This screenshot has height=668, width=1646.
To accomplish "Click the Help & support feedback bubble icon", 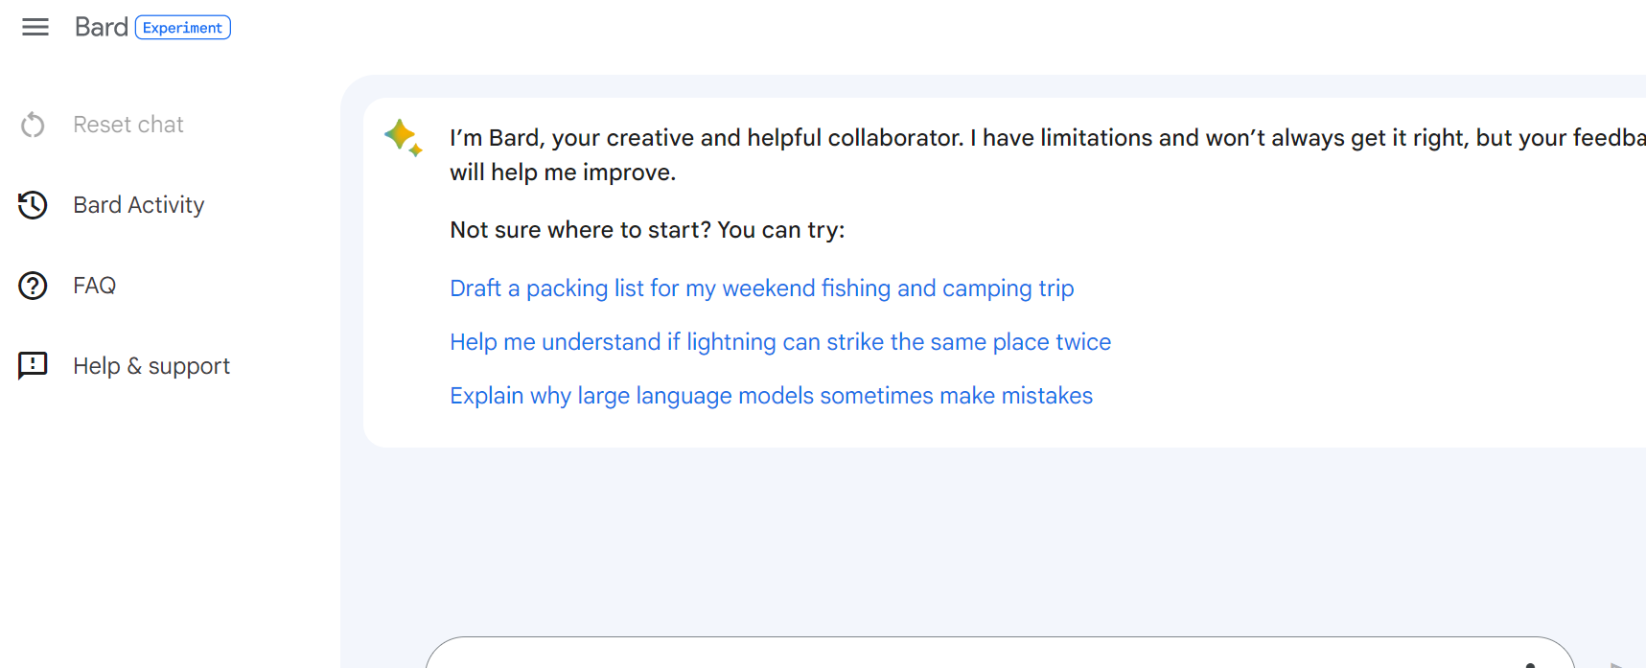I will point(33,365).
